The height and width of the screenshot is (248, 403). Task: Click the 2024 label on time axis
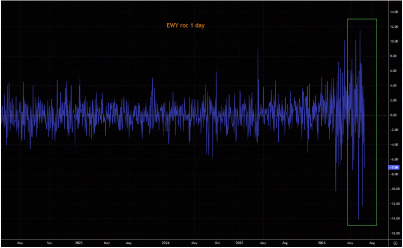pos(166,243)
